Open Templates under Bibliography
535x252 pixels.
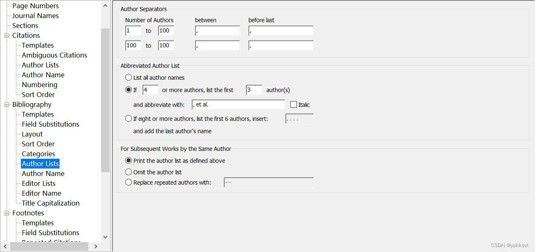38,114
